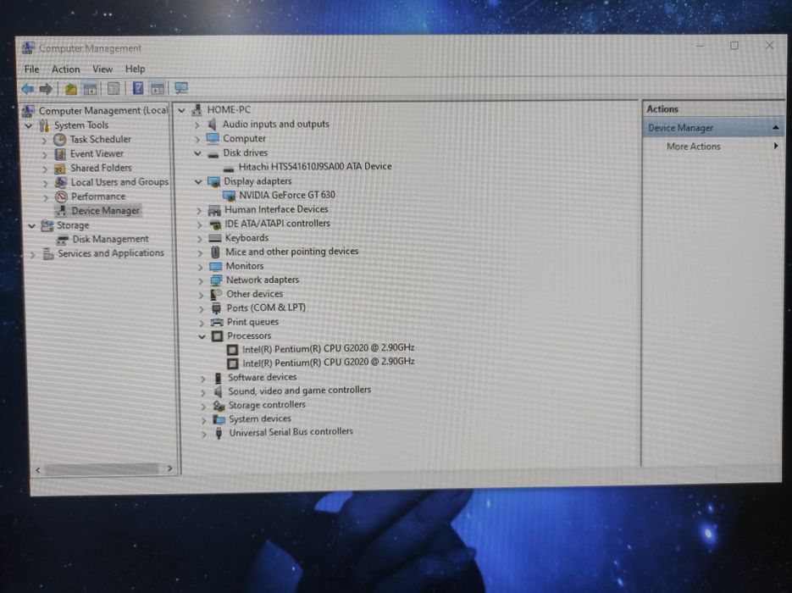Expand Audio inputs and outputs

pos(197,125)
